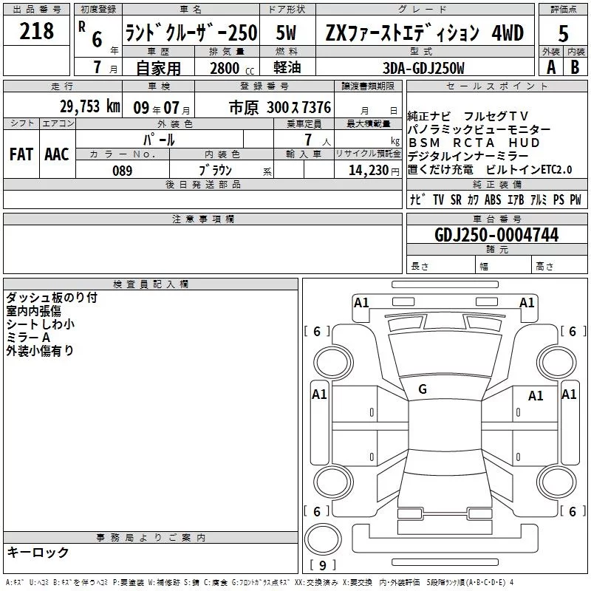Select デジタルインナーミラー sales point line
Screen dimensions: 591x591
click(x=468, y=156)
